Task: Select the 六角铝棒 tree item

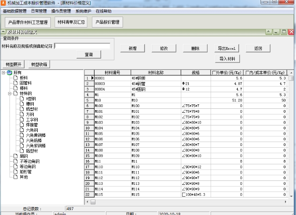Action: 34,141
